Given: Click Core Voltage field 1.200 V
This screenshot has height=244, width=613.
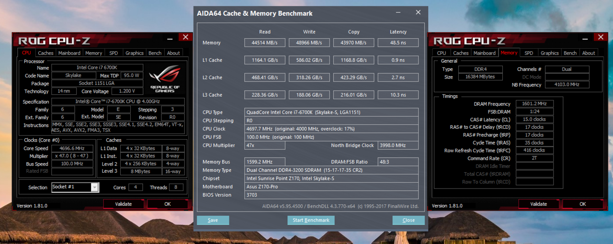Looking at the screenshot, I should click(x=127, y=91).
